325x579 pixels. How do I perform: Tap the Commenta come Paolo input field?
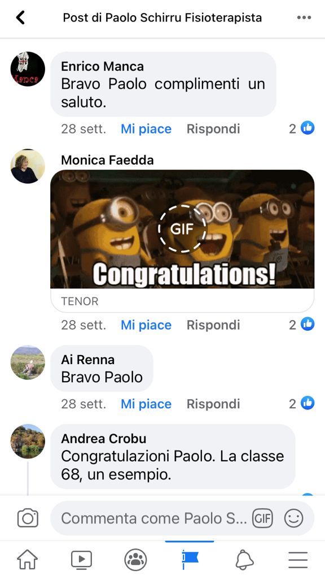coord(154,518)
